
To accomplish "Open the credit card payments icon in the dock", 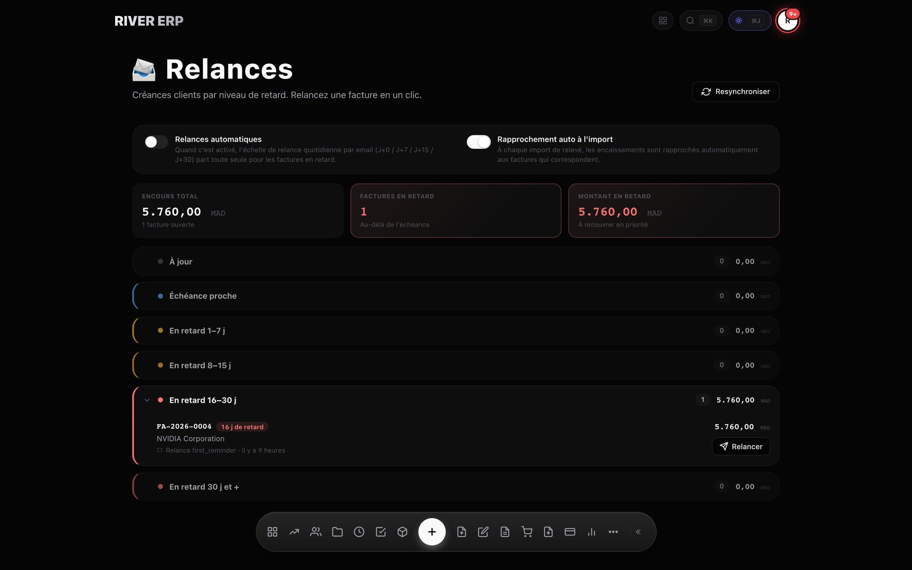I will click(570, 532).
